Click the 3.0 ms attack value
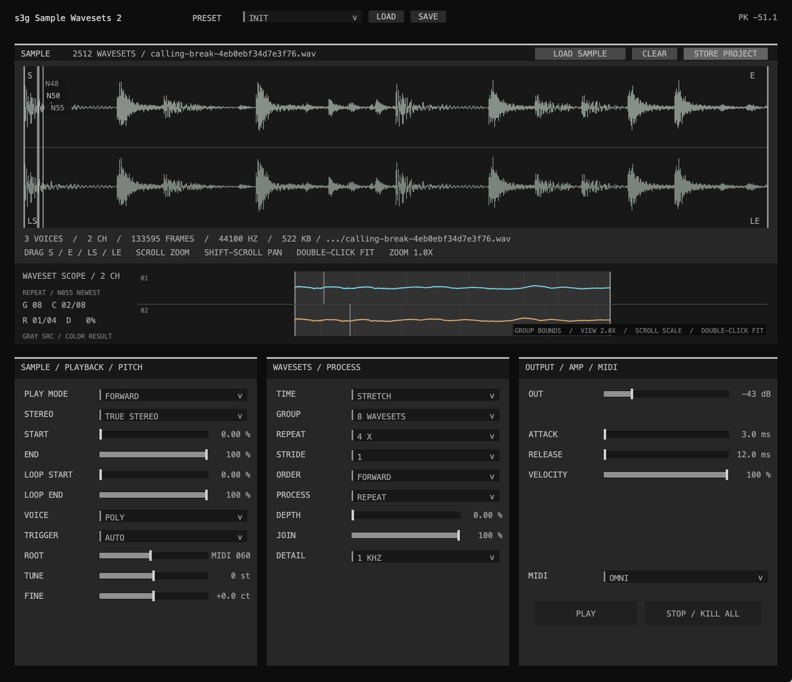The image size is (792, 682). tap(756, 434)
